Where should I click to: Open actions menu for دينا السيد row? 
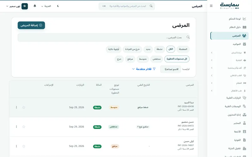pos(16,107)
